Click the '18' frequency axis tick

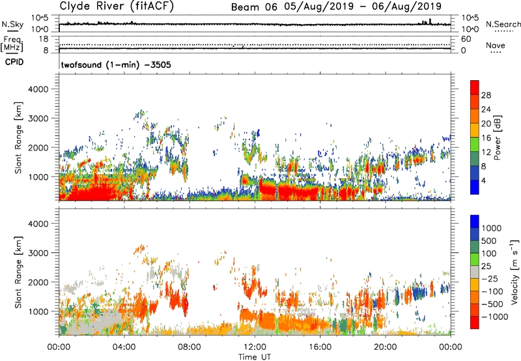point(44,39)
